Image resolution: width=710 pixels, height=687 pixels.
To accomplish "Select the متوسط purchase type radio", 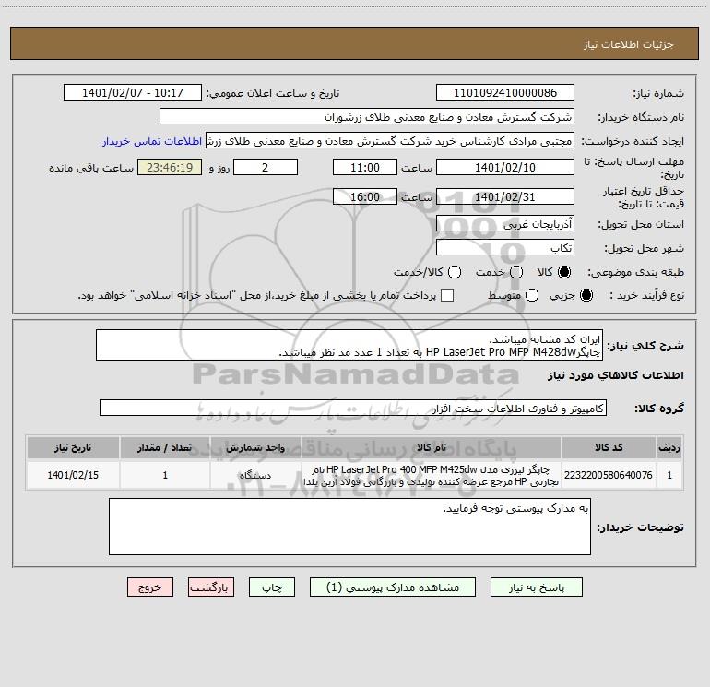I will pos(532,295).
